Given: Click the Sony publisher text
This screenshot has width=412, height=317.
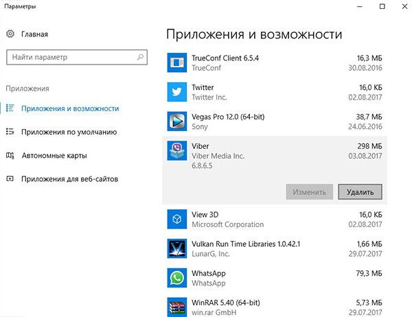Looking at the screenshot, I should (x=200, y=126).
